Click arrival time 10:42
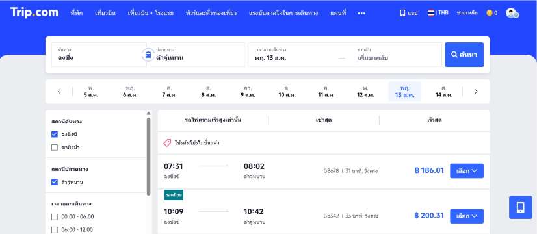 254,212
